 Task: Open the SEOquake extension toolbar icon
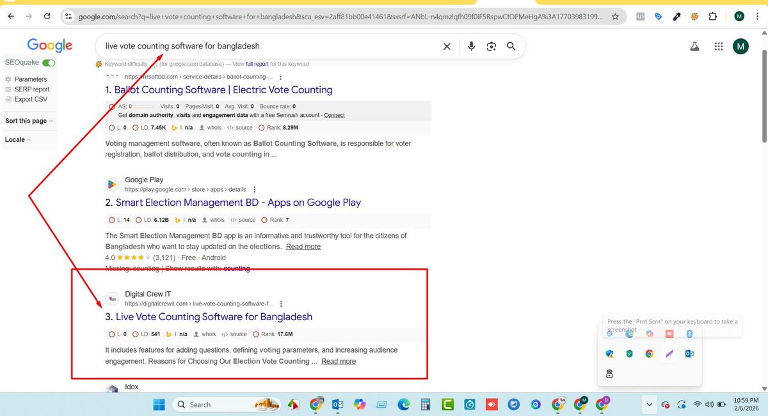pos(694,17)
